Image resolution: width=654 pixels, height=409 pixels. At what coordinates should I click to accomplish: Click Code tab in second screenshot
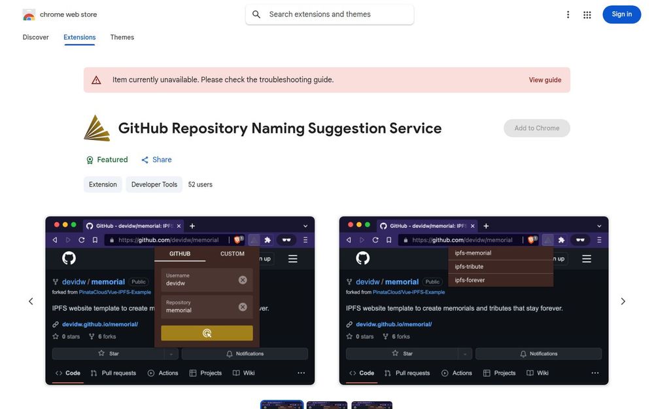click(x=362, y=373)
